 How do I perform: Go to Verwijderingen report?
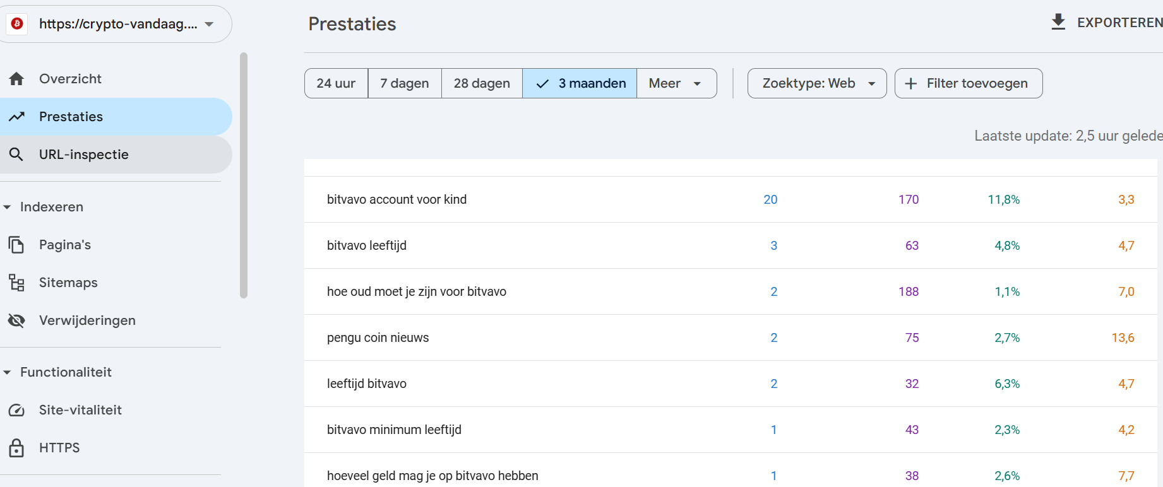[116, 320]
